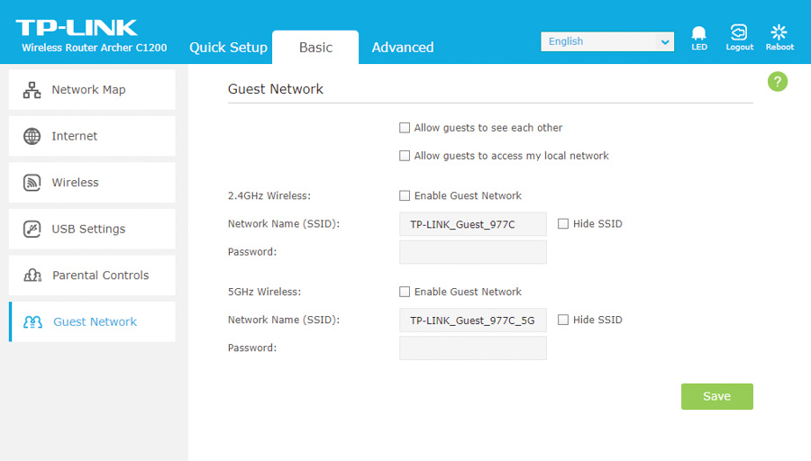Switch to the Quick Setup tab
Image resolution: width=811 pixels, height=461 pixels.
pyautogui.click(x=228, y=47)
